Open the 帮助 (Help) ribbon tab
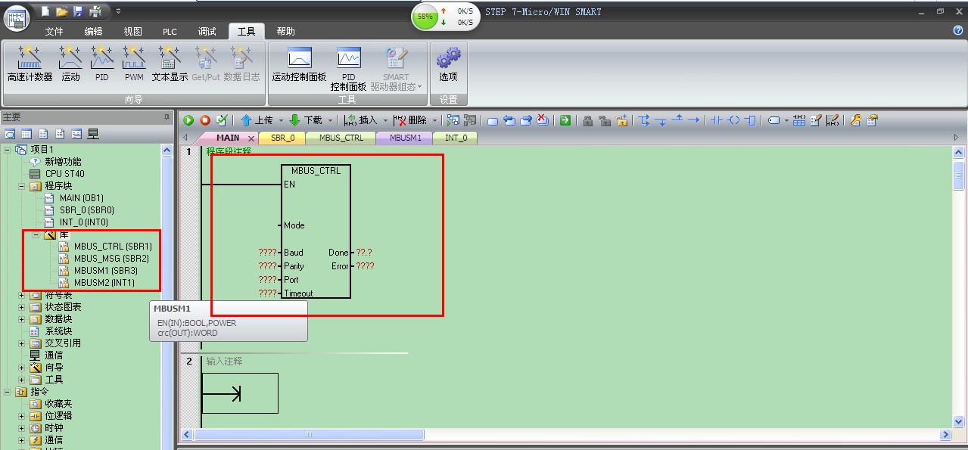968x450 pixels. (x=285, y=31)
